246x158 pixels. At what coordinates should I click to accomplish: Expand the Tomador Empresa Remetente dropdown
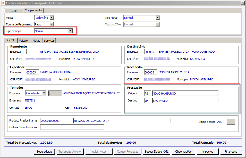[x=44, y=93]
